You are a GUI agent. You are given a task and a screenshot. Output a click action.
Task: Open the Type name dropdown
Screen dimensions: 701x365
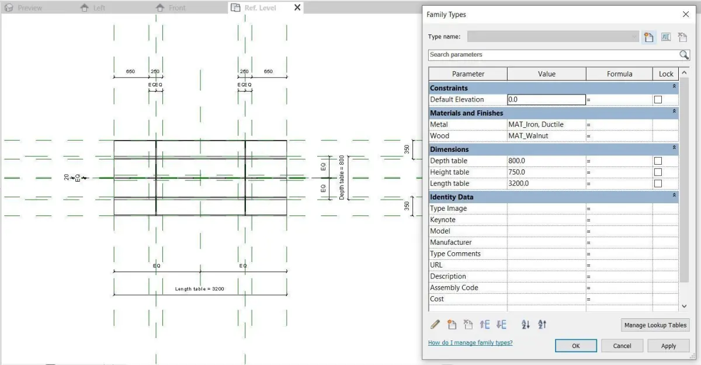[x=553, y=37]
